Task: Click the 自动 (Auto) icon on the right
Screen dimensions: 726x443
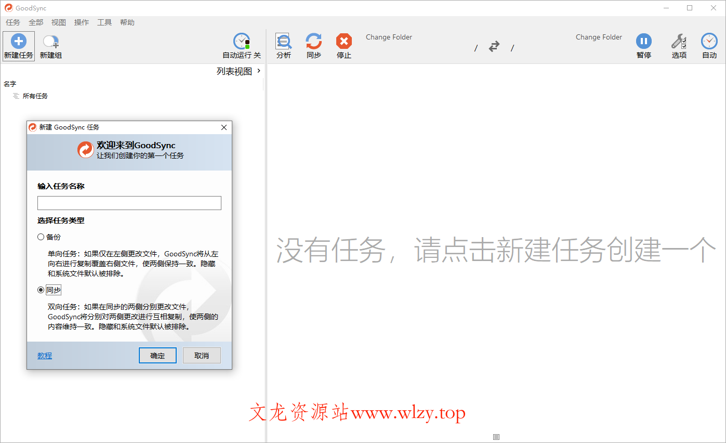Action: (709, 45)
